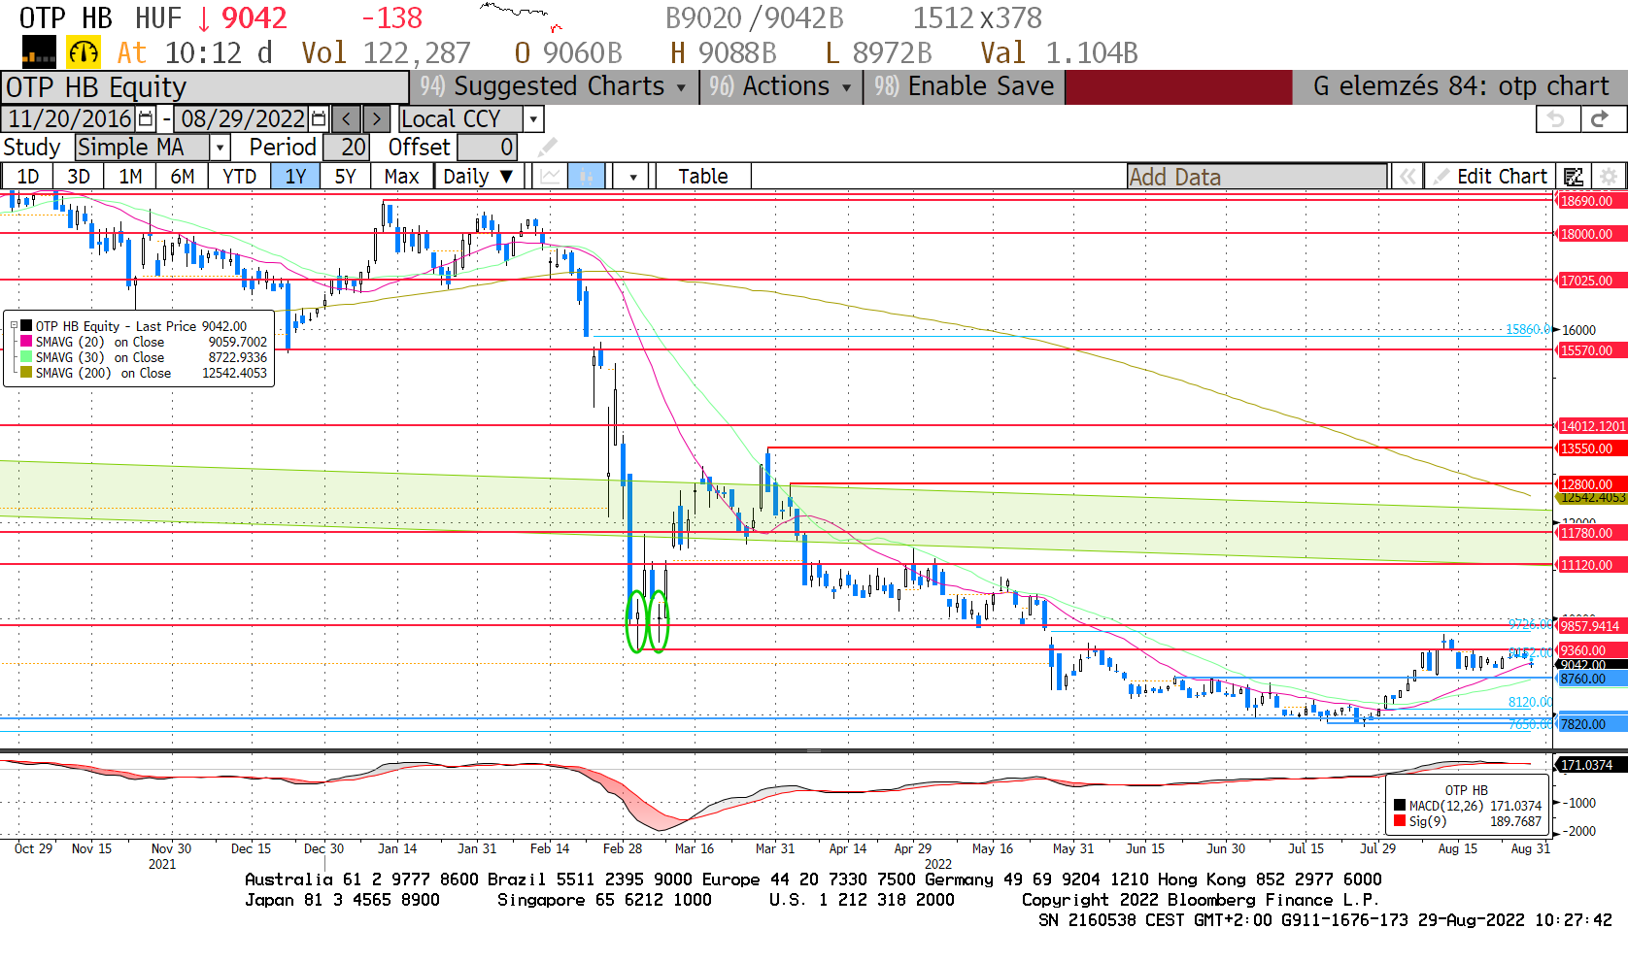Click the undo arrow button

1557,119
